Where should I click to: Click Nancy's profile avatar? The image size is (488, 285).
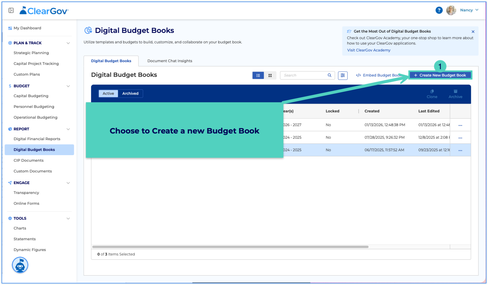(x=451, y=10)
